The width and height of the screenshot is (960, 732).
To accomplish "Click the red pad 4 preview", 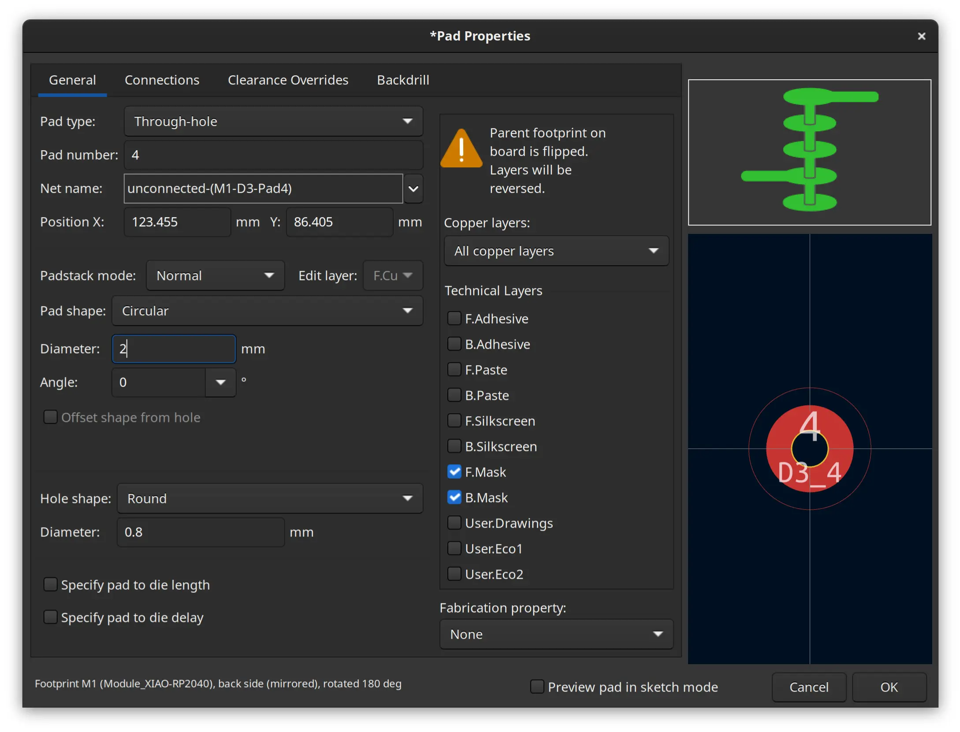I will (809, 448).
